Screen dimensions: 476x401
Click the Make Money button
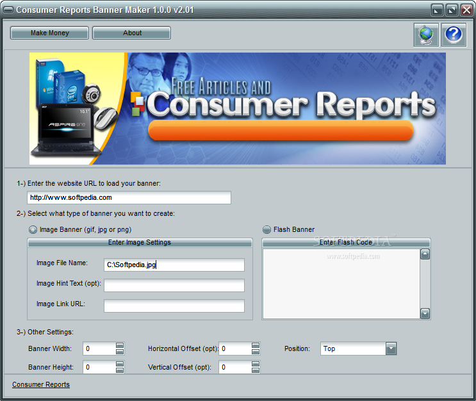pyautogui.click(x=49, y=33)
